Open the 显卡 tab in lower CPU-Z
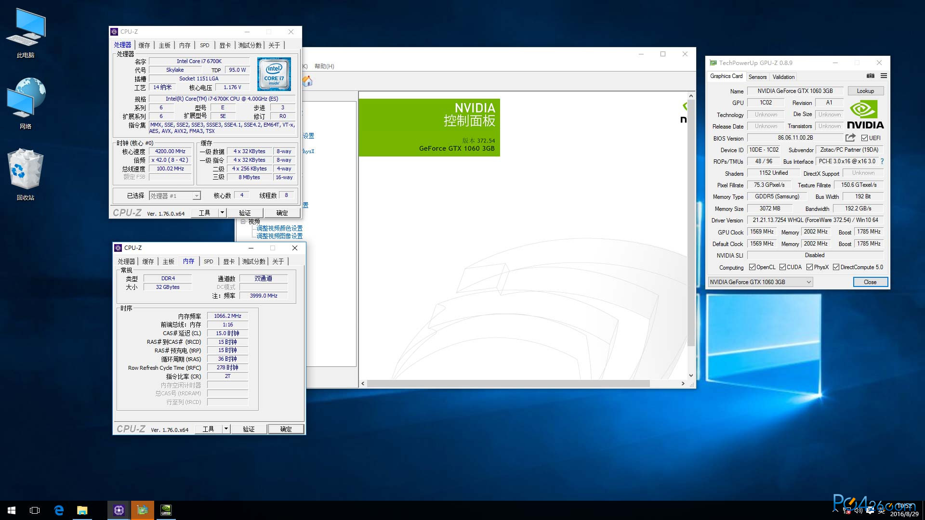The image size is (925, 520). click(x=229, y=261)
